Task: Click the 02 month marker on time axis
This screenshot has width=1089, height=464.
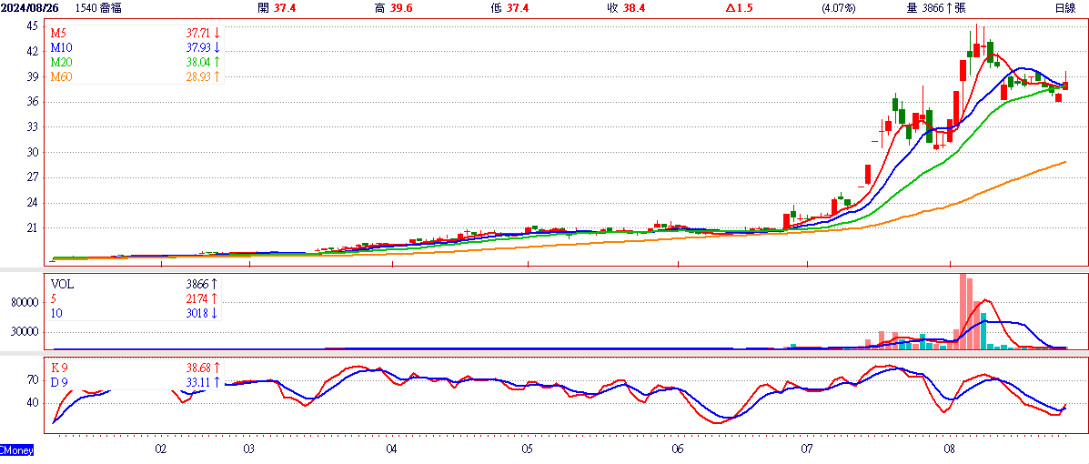Action: click(160, 449)
